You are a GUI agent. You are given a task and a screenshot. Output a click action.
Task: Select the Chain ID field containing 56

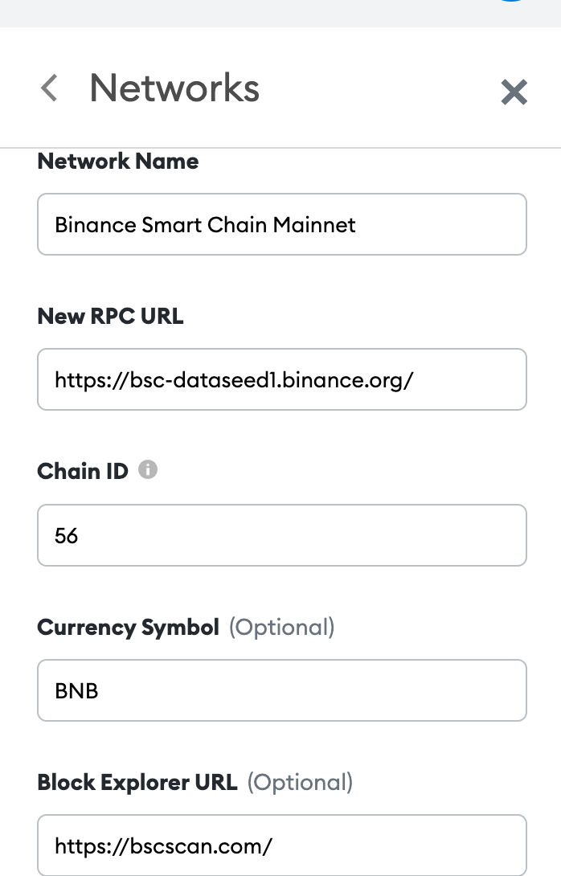[281, 535]
